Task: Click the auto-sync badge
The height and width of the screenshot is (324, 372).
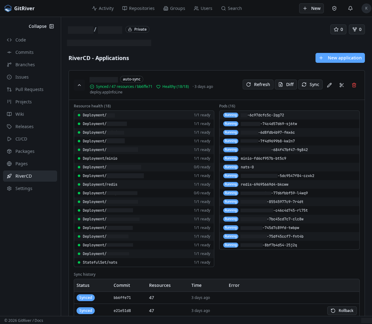Action: coord(132,79)
